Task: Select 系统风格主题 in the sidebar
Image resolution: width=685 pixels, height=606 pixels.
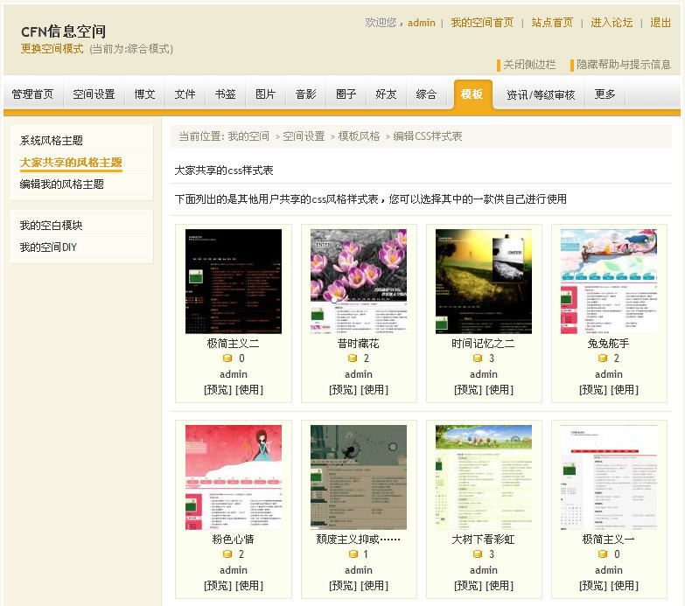Action: tap(52, 140)
